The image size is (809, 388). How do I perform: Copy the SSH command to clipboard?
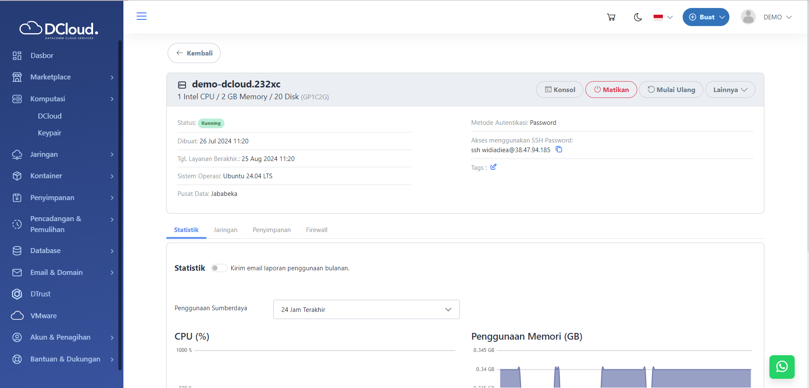point(559,150)
